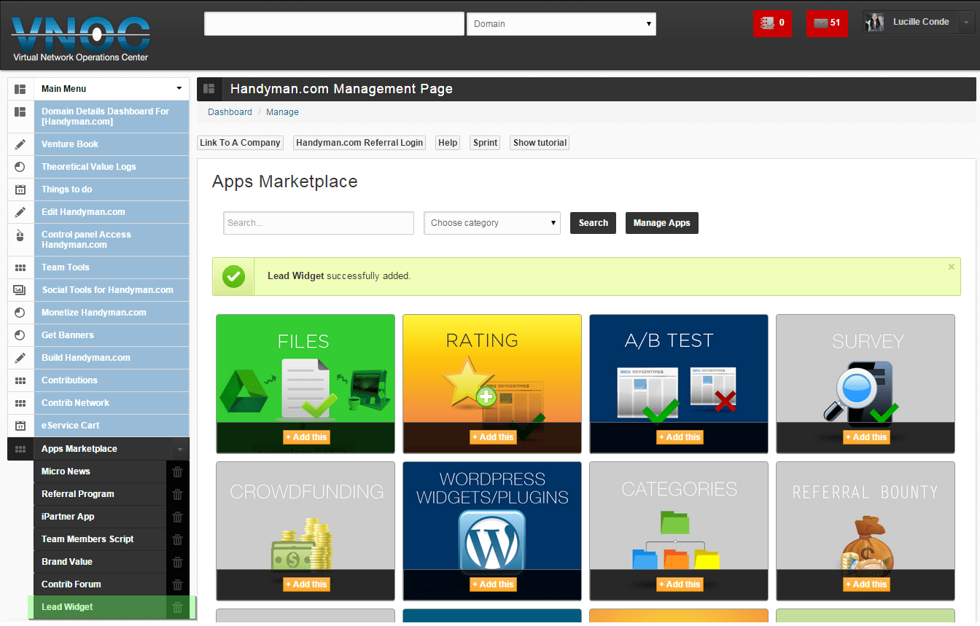This screenshot has width=980, height=626.
Task: Click the dashboard icon beside Main Menu
Action: pos(20,89)
